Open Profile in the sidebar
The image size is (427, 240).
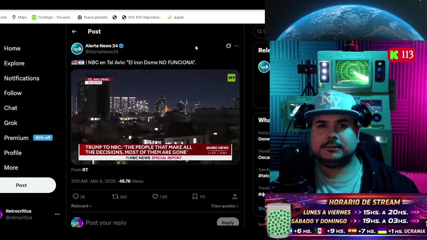(x=13, y=153)
